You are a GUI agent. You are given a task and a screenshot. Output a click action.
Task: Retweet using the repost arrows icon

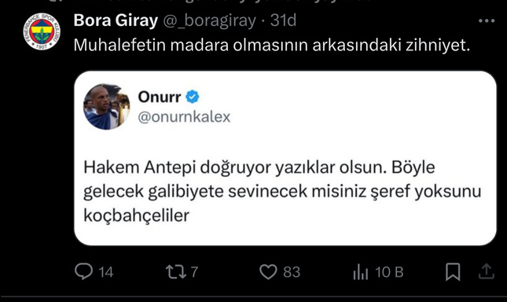pos(176,272)
